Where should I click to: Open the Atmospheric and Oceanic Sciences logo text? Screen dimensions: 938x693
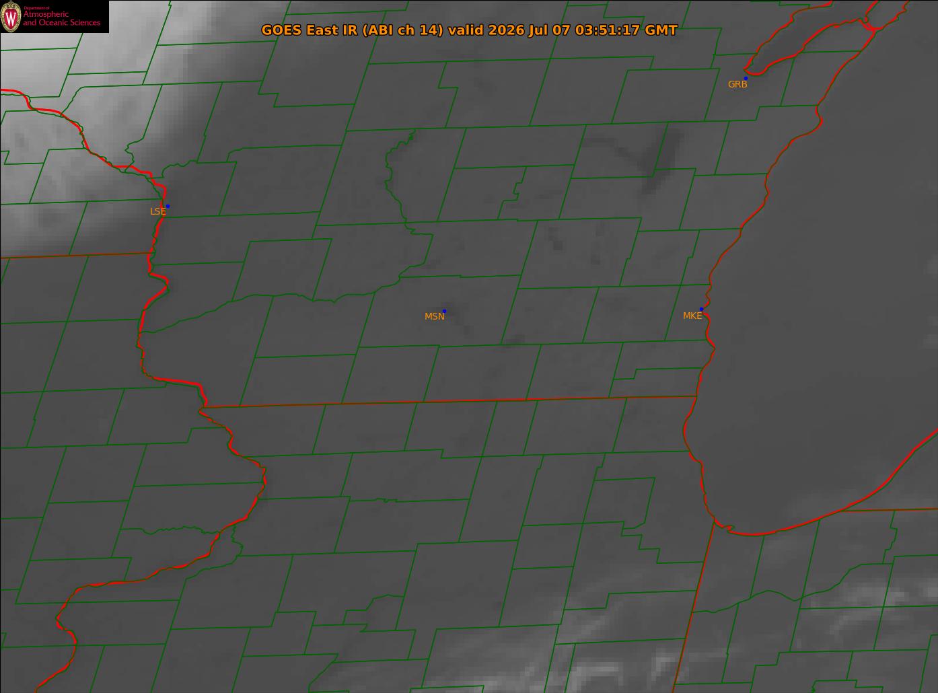point(62,18)
